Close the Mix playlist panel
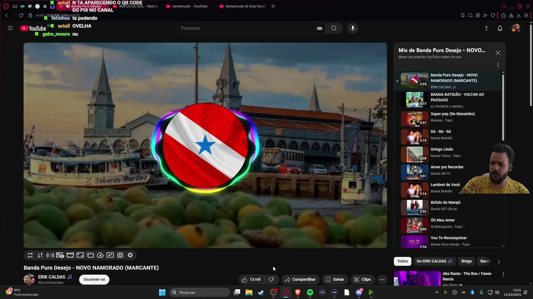The width and height of the screenshot is (533, 299). [498, 53]
